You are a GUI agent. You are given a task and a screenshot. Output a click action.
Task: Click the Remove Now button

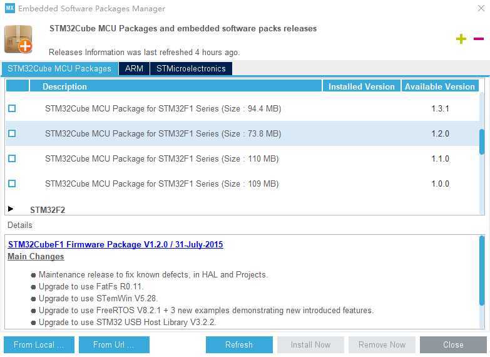(x=382, y=344)
